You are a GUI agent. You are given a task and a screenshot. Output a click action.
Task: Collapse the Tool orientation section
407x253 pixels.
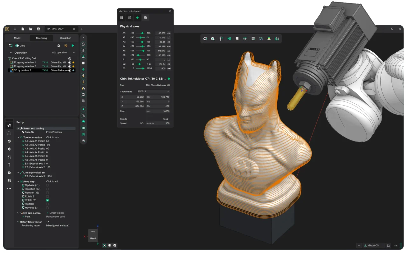click(x=18, y=138)
